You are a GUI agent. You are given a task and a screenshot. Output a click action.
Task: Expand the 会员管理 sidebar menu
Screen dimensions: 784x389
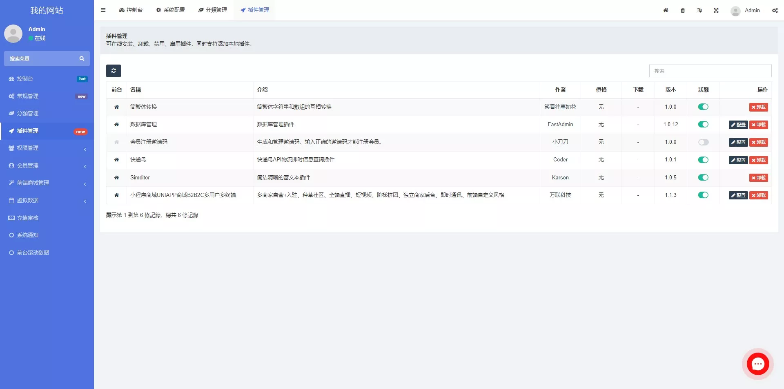point(47,165)
